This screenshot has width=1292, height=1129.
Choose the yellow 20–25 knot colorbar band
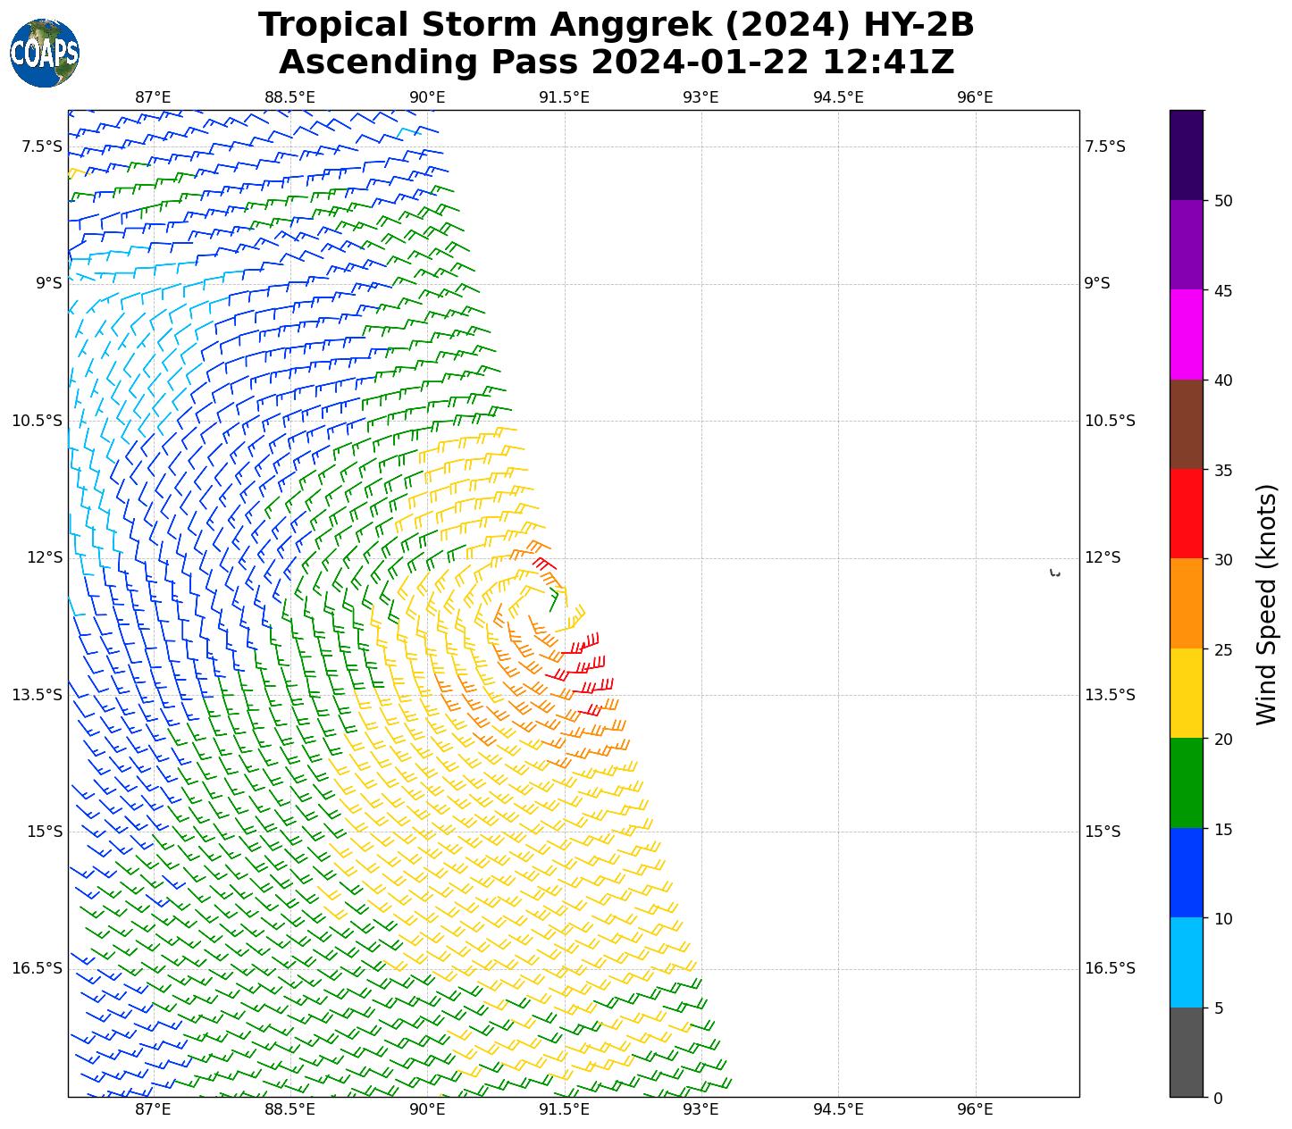[x=1187, y=693]
